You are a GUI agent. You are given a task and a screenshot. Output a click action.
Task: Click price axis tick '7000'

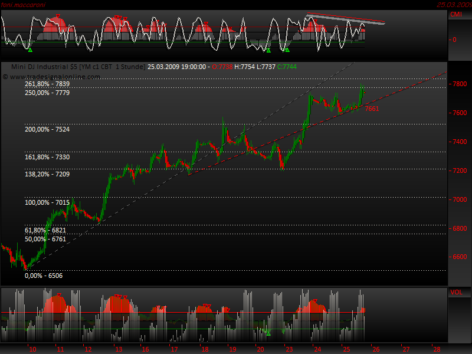[x=460, y=199]
